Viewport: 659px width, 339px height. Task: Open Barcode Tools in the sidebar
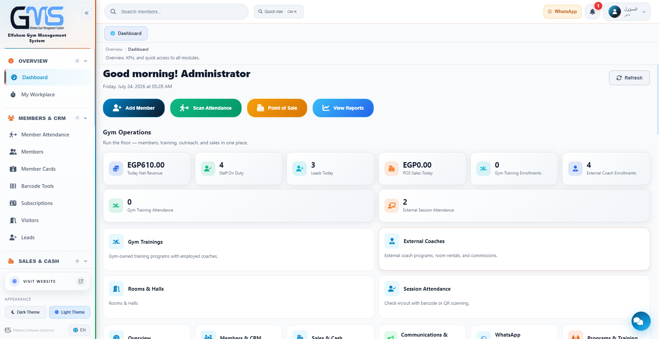click(x=48, y=186)
